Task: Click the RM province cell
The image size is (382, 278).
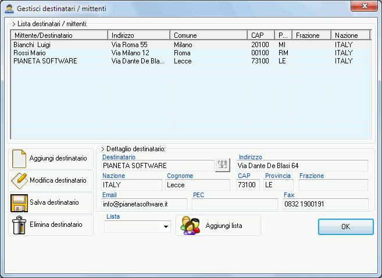Action: tap(283, 53)
